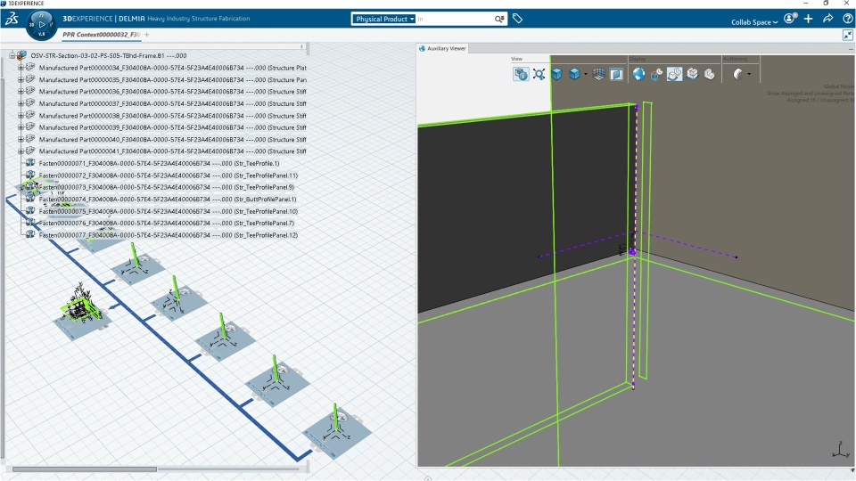
Task: Expand Manufactured Part00000034 node
Action: [x=21, y=68]
